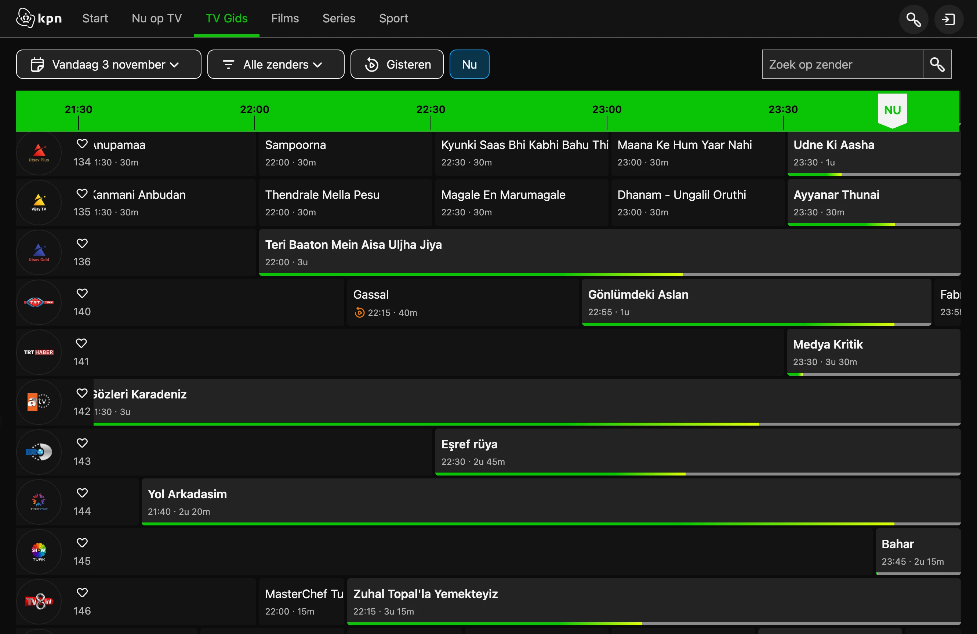
Task: Open the Vandaag 3 november date dropdown
Action: (108, 65)
